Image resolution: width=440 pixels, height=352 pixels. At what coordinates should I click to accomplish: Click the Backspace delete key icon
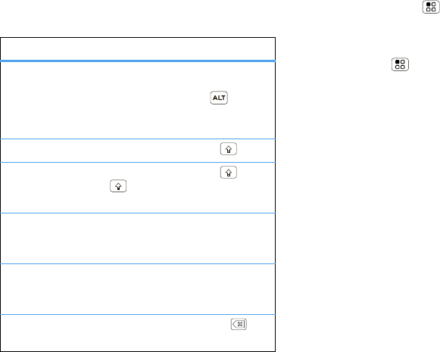point(239,324)
